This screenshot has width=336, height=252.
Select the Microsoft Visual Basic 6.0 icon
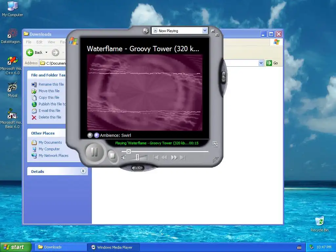11,118
